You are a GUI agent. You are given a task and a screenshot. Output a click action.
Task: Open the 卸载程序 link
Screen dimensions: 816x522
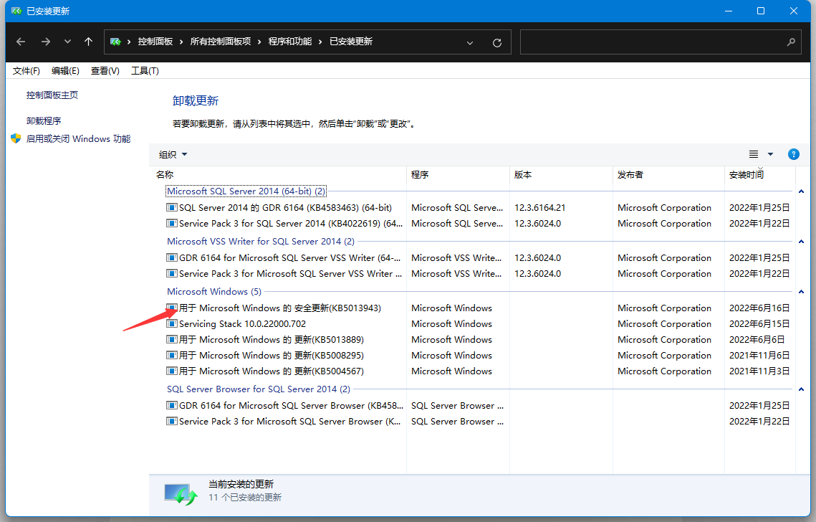click(x=44, y=121)
